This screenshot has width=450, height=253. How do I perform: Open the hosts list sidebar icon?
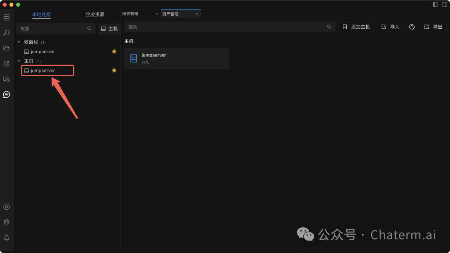click(6, 17)
